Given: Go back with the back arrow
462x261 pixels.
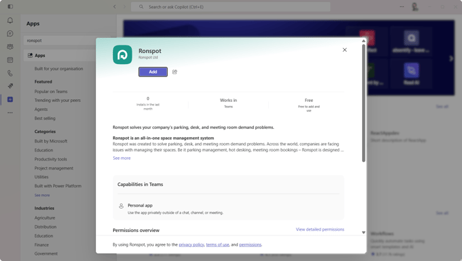Looking at the screenshot, I should click(x=114, y=6).
